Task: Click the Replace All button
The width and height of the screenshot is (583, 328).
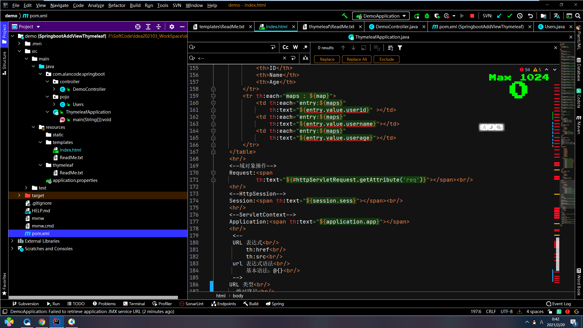Action: point(357,59)
